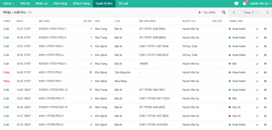Open the notifications bell
The image size is (272, 130).
tap(244, 3)
